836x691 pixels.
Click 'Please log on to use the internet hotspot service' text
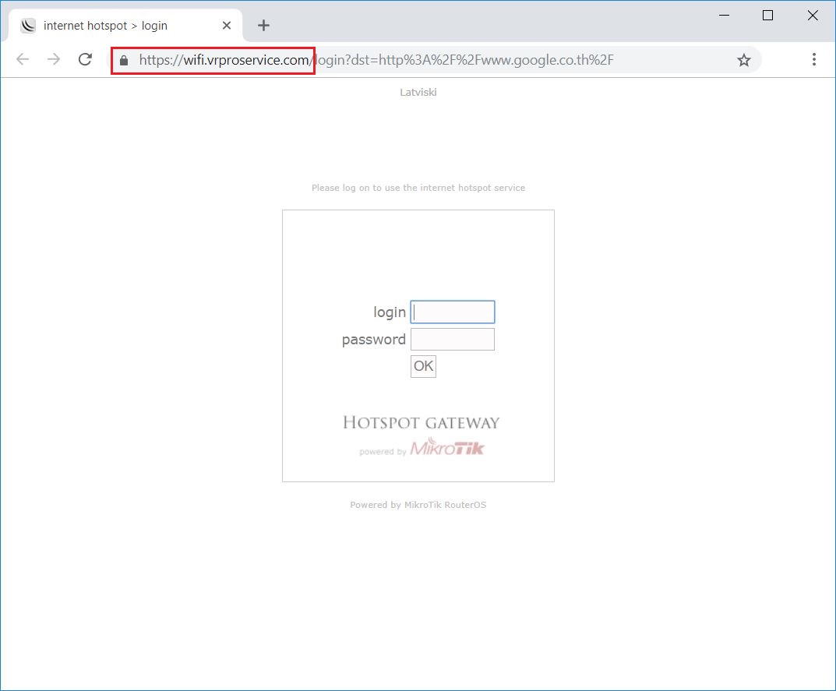[418, 188]
